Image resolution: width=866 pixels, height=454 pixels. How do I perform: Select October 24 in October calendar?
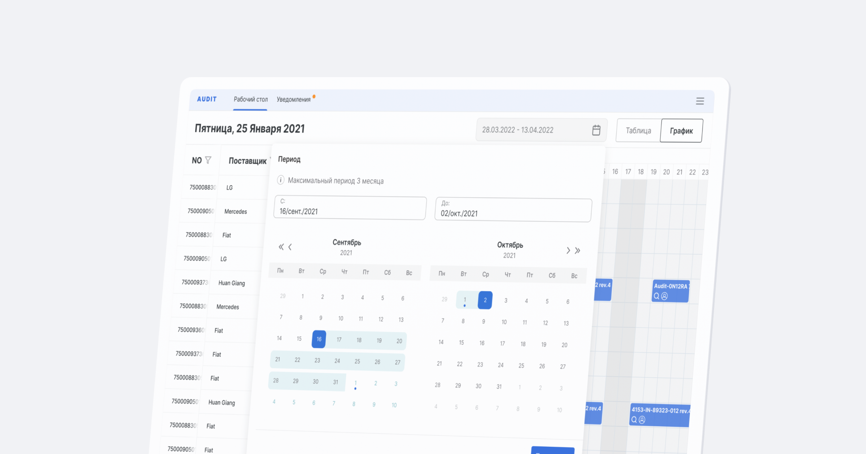501,365
